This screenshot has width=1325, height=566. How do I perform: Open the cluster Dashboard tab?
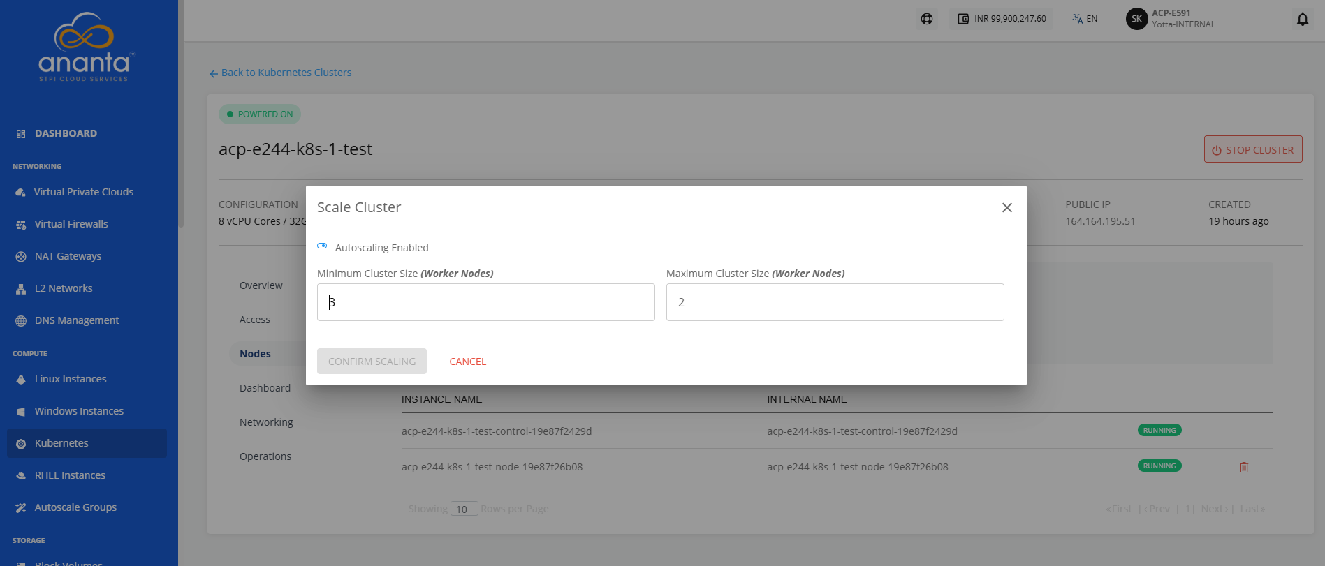point(265,388)
